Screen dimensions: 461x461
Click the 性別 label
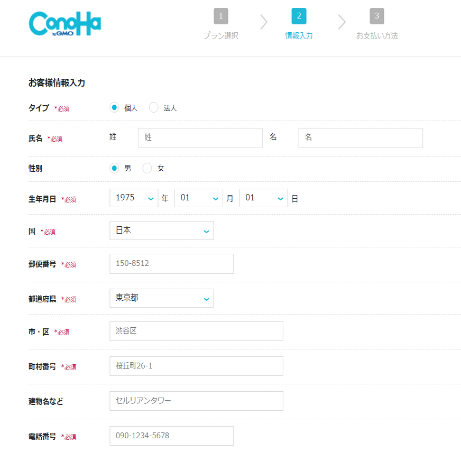(35, 169)
